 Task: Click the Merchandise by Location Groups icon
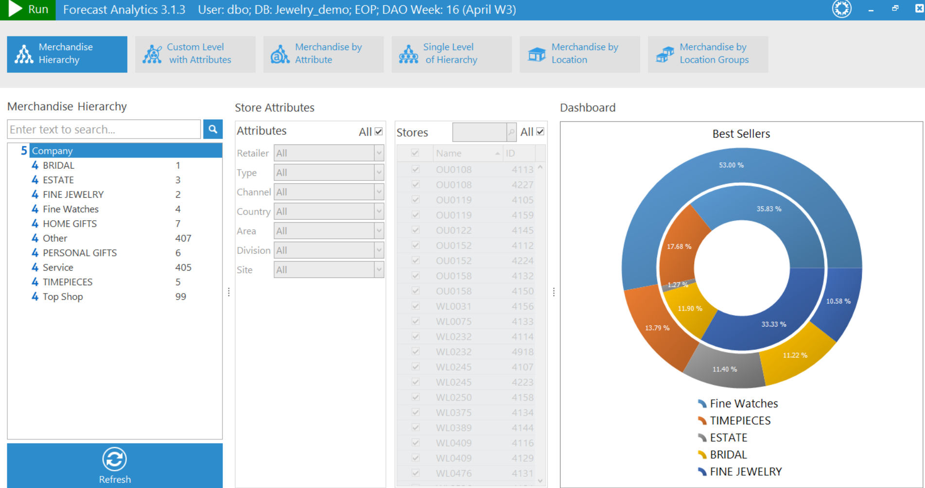(x=664, y=54)
